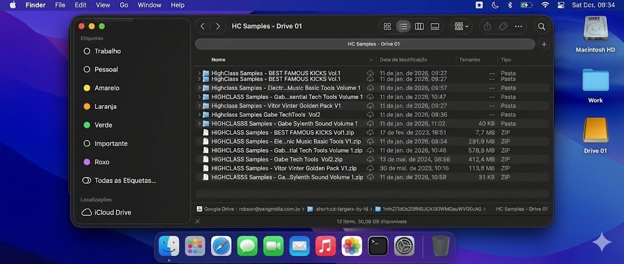Open the group-by dropdown in toolbar

[x=461, y=27]
